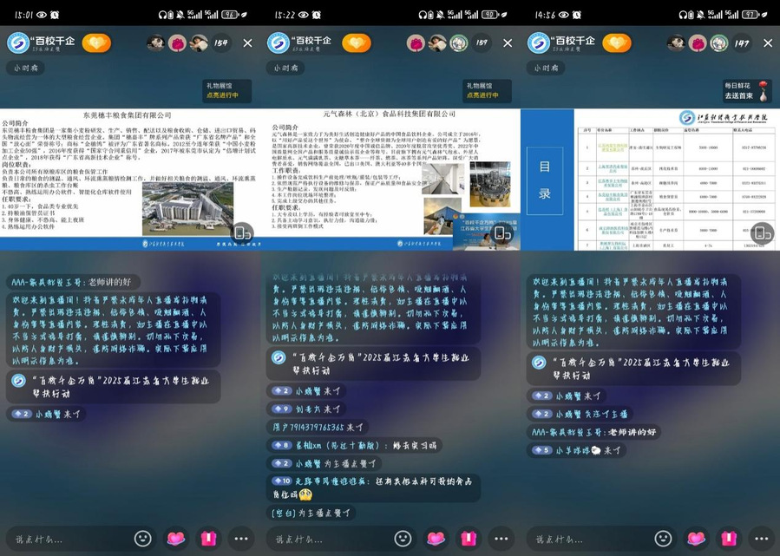Tap the comment from 刘老六 来了
The image size is (780, 556).
tap(306, 409)
